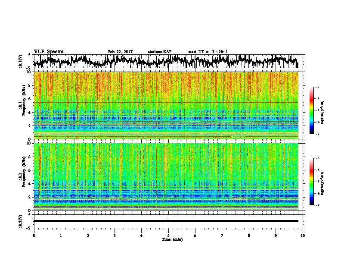Click the ch.1 color bar log(PSD) label

322,113
